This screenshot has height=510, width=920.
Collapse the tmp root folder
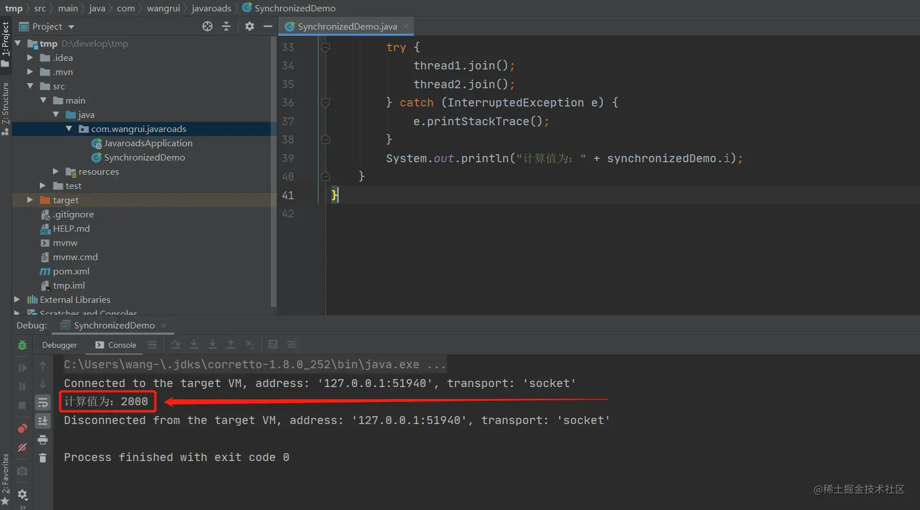tap(18, 43)
